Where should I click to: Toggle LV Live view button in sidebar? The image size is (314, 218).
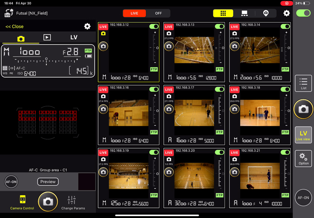coord(304,135)
